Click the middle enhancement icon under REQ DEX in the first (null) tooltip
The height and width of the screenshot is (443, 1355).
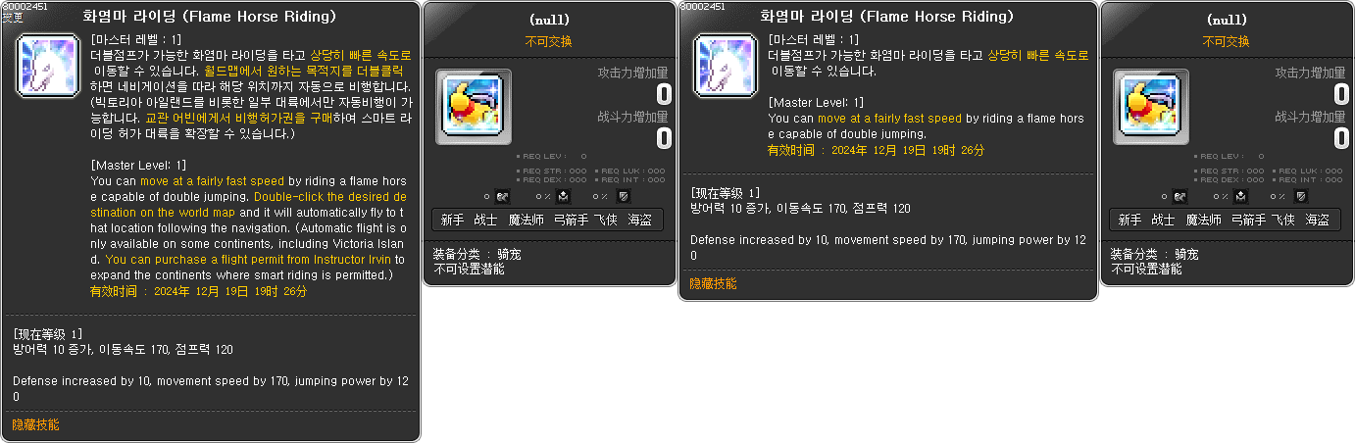click(563, 196)
